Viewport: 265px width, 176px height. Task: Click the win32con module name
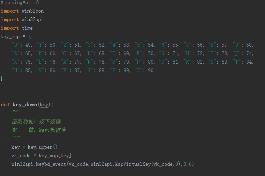tap(33, 11)
